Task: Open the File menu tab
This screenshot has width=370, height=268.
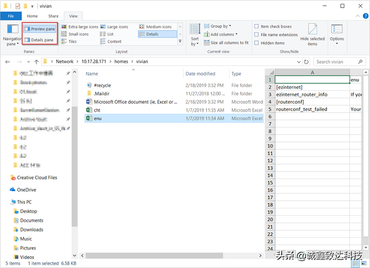Action: (x=11, y=16)
